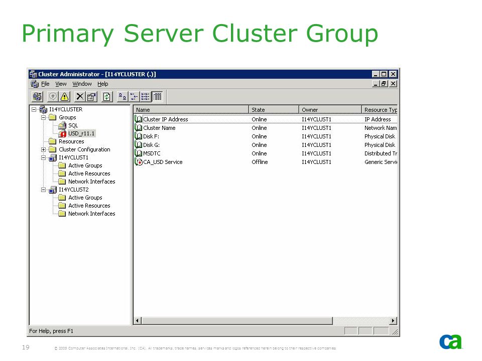The height and width of the screenshot is (361, 482).
Task: Collapse the I14YCLUSTER root node
Action: click(x=34, y=109)
